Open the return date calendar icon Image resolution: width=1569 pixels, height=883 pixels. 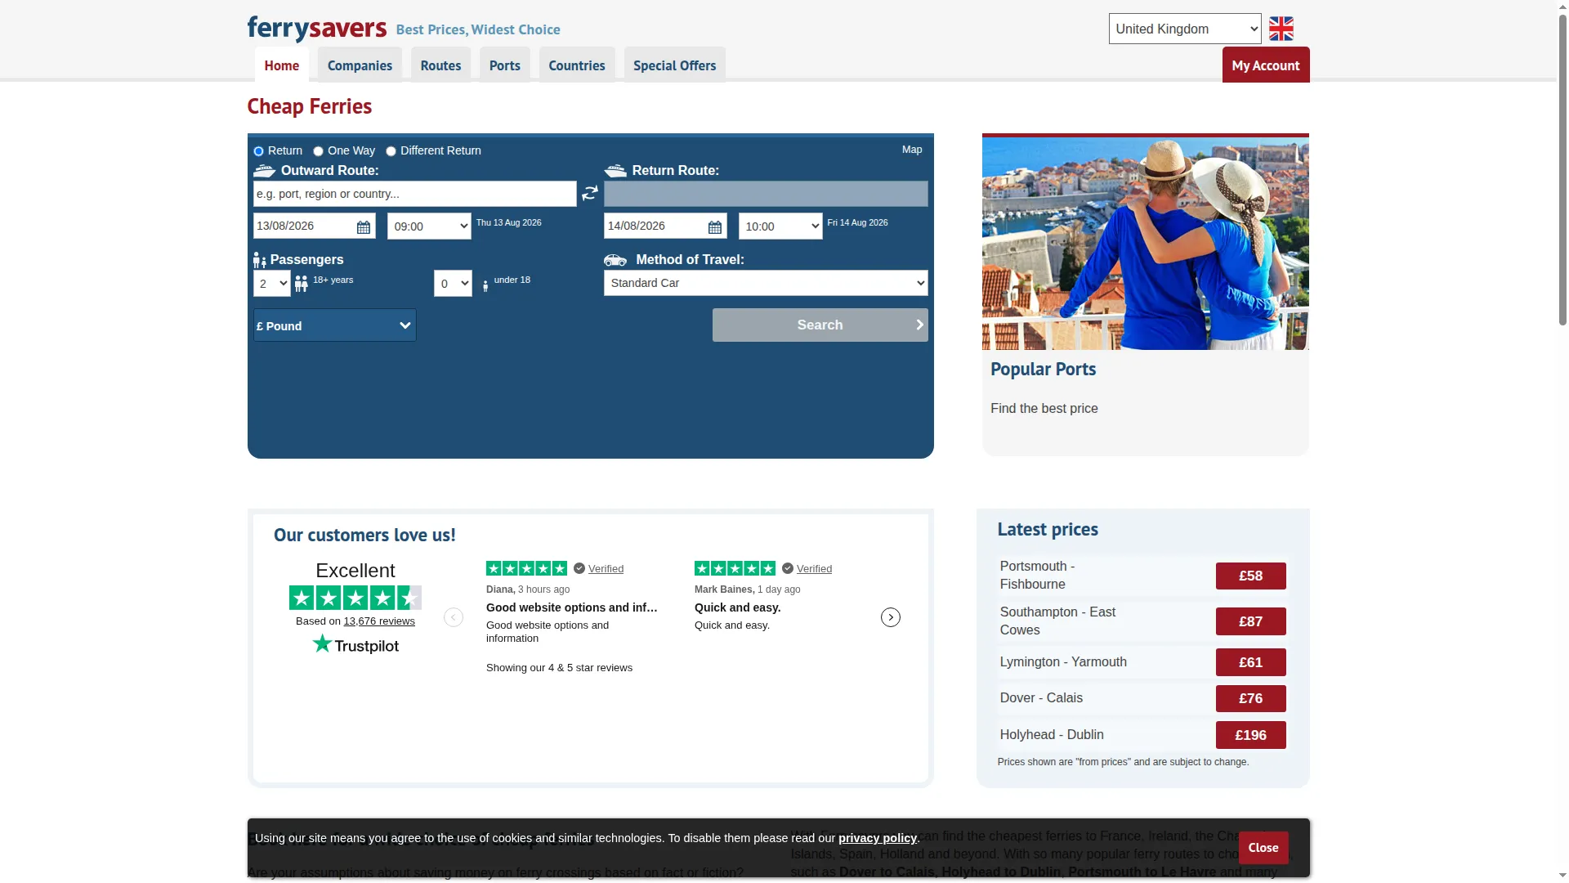(715, 227)
